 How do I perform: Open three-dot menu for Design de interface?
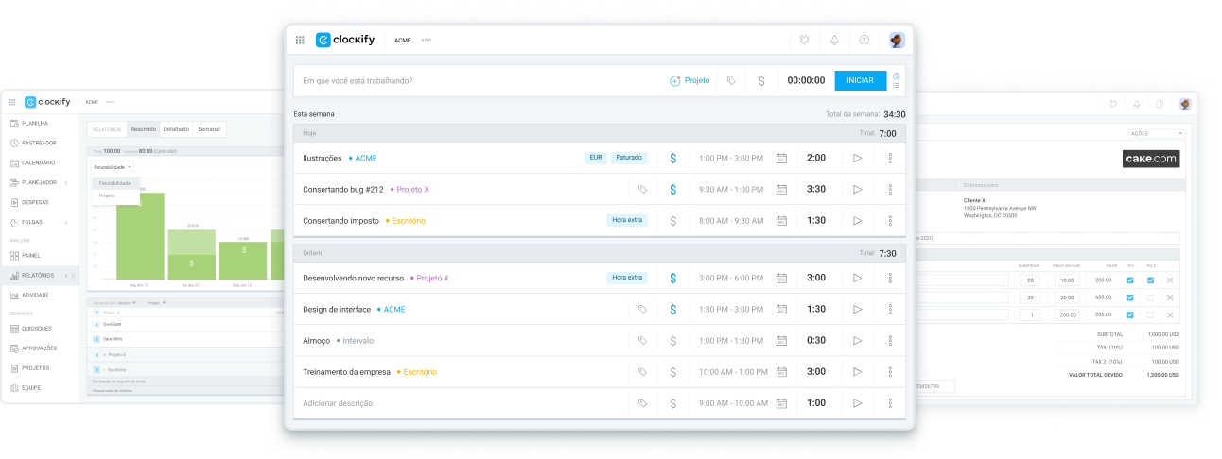890,310
